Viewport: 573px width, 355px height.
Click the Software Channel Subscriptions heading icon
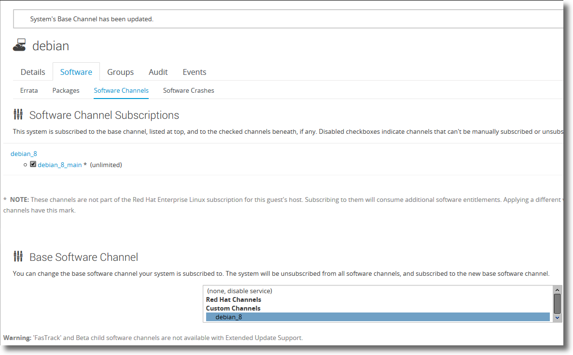coord(18,114)
